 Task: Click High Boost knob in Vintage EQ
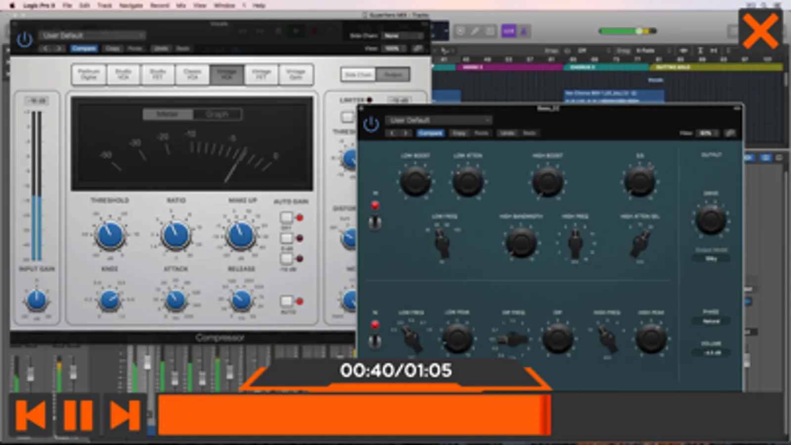[547, 181]
